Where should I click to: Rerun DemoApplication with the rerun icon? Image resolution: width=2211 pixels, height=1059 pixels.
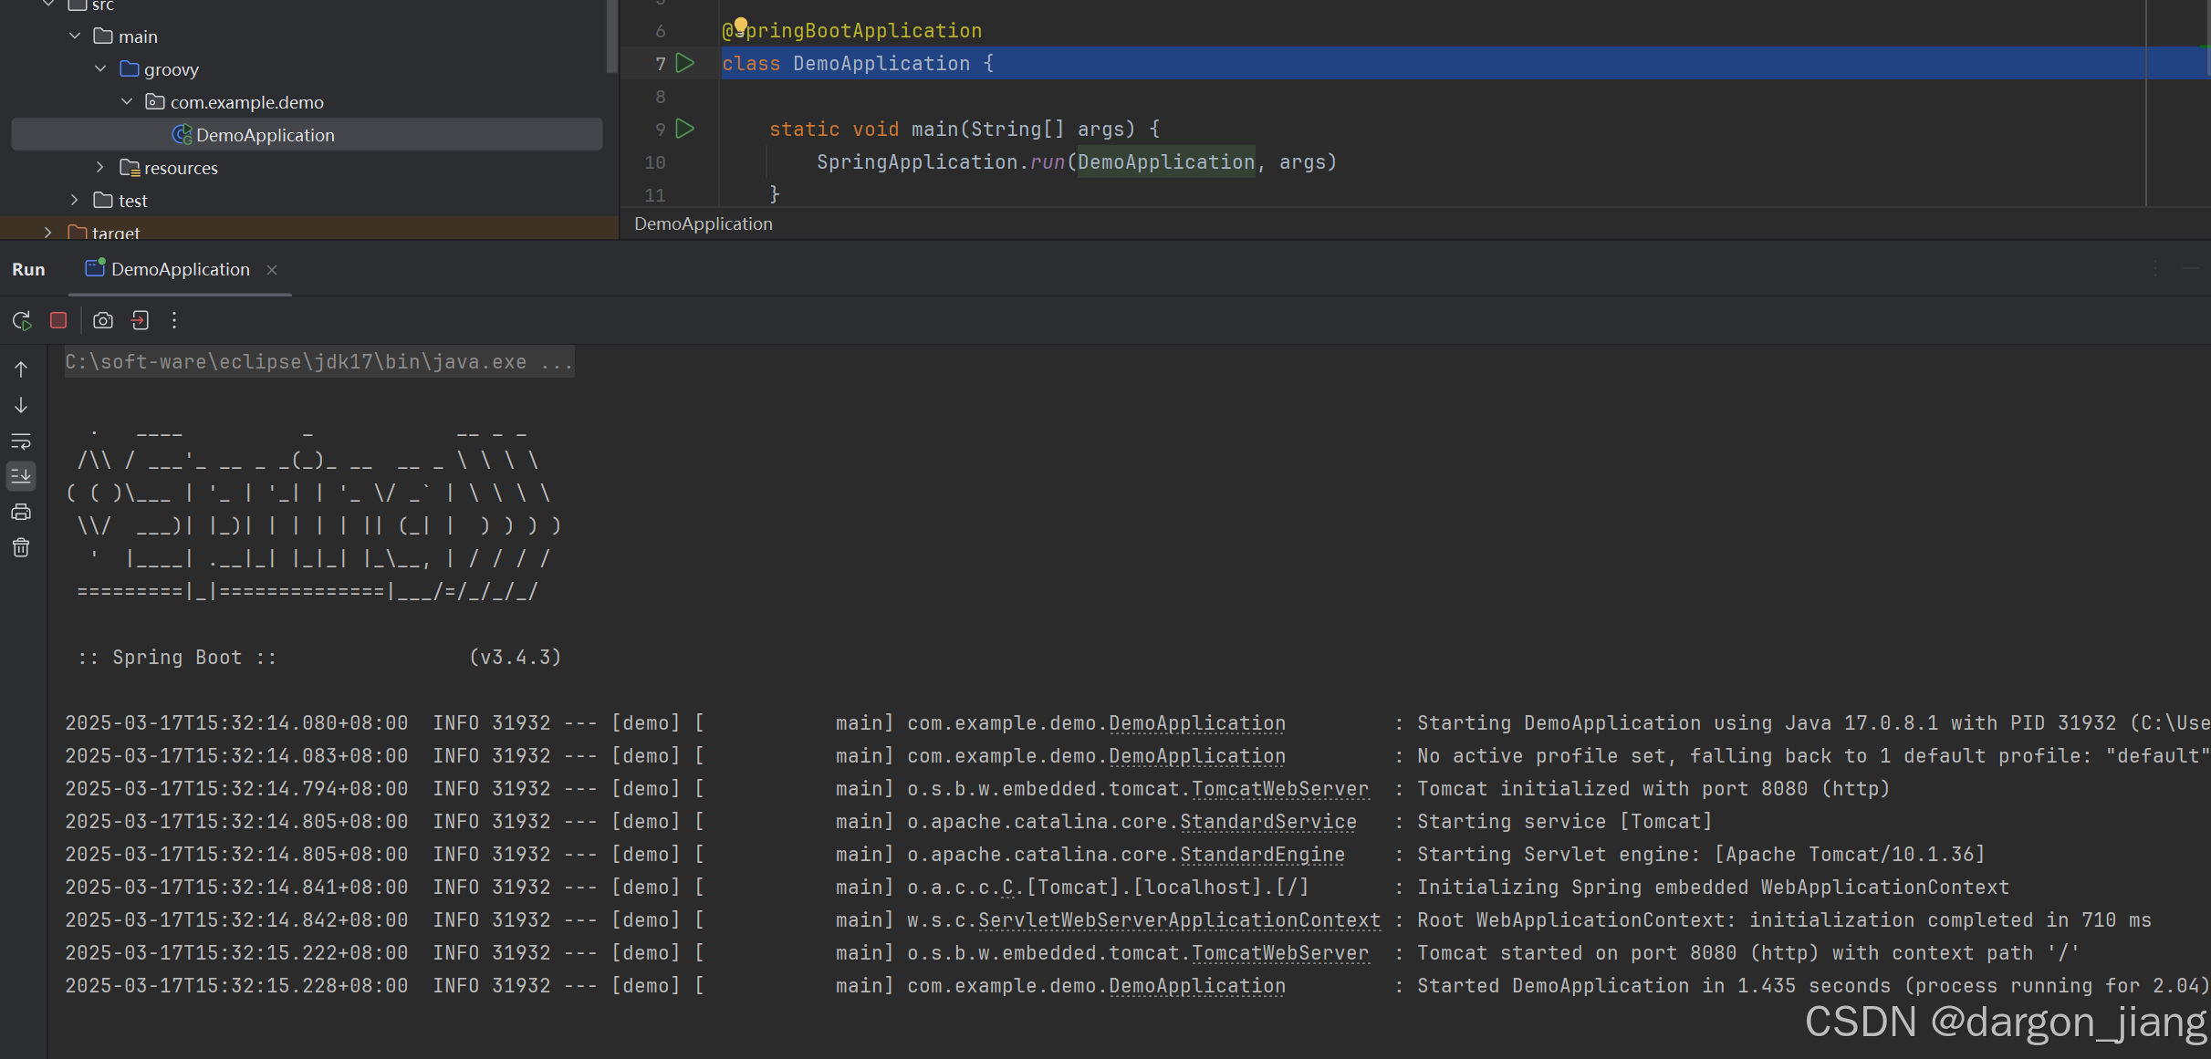coord(22,321)
